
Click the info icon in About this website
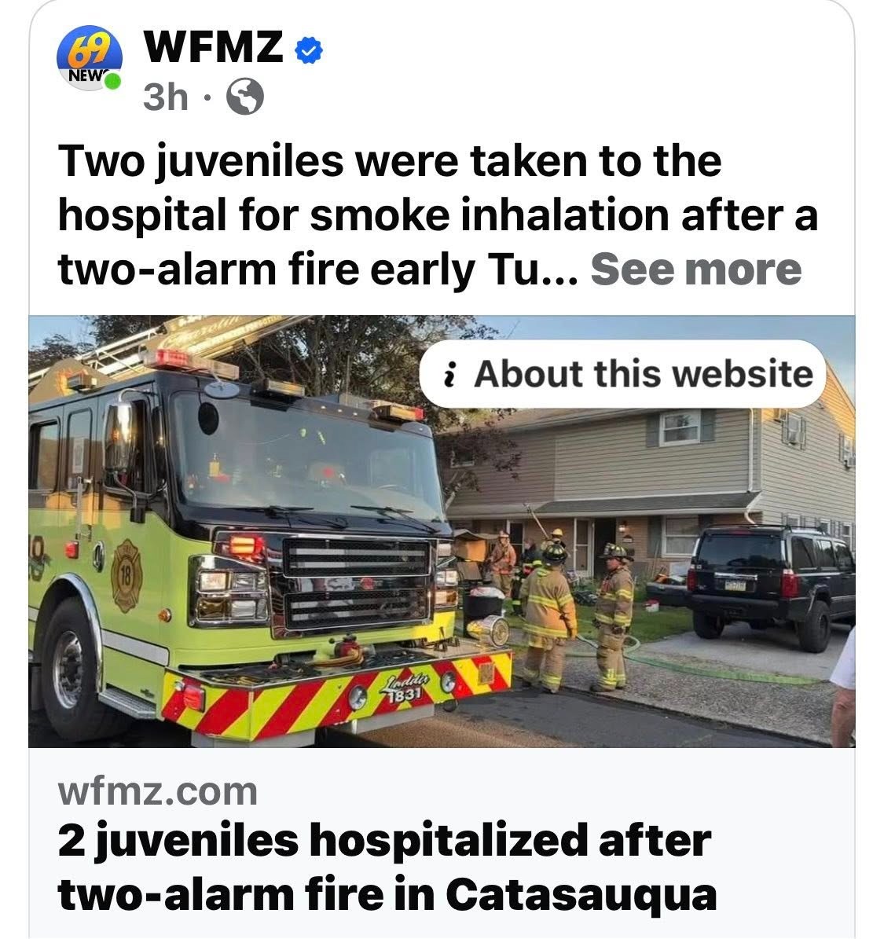449,375
